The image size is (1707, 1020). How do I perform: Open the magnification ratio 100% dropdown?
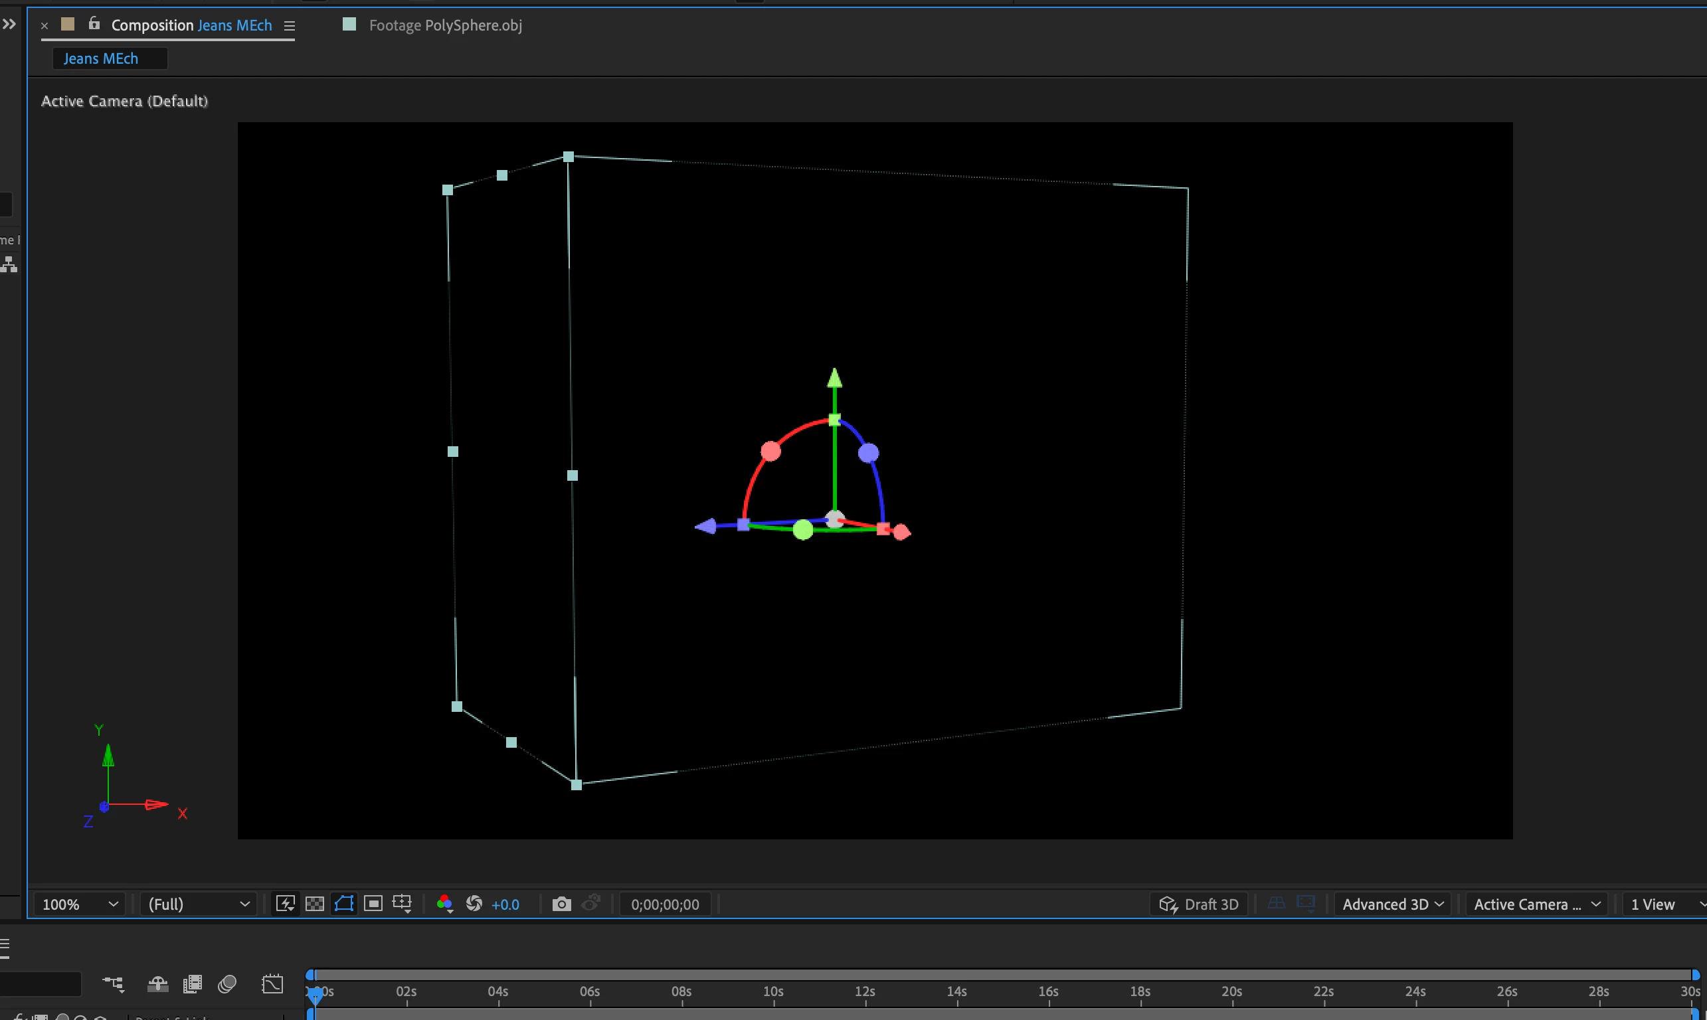click(80, 904)
